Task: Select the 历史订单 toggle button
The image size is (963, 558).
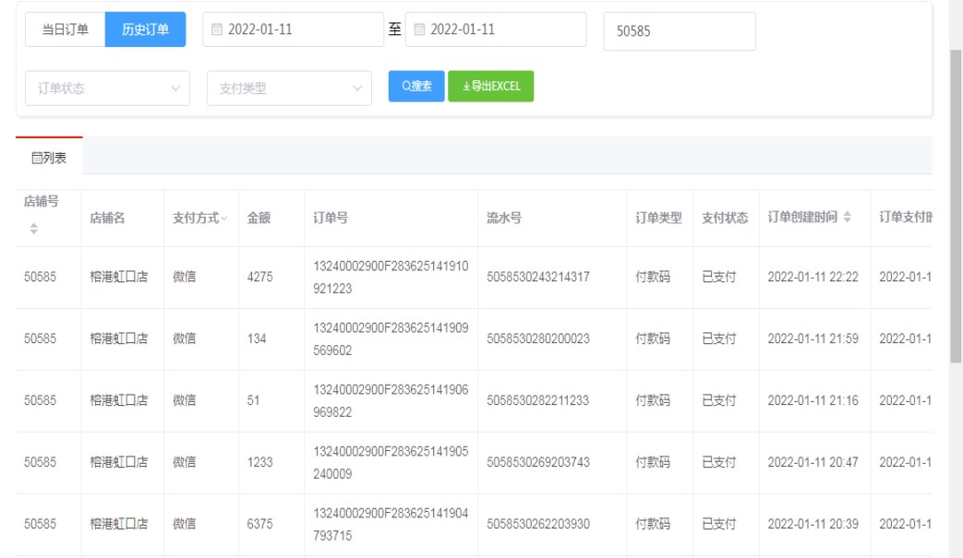Action: pyautogui.click(x=145, y=30)
